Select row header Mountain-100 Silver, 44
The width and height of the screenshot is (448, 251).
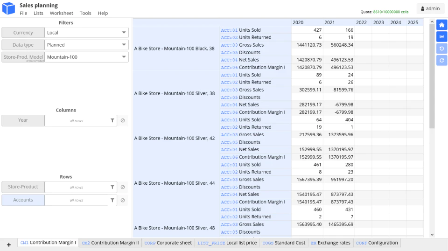coord(176,183)
